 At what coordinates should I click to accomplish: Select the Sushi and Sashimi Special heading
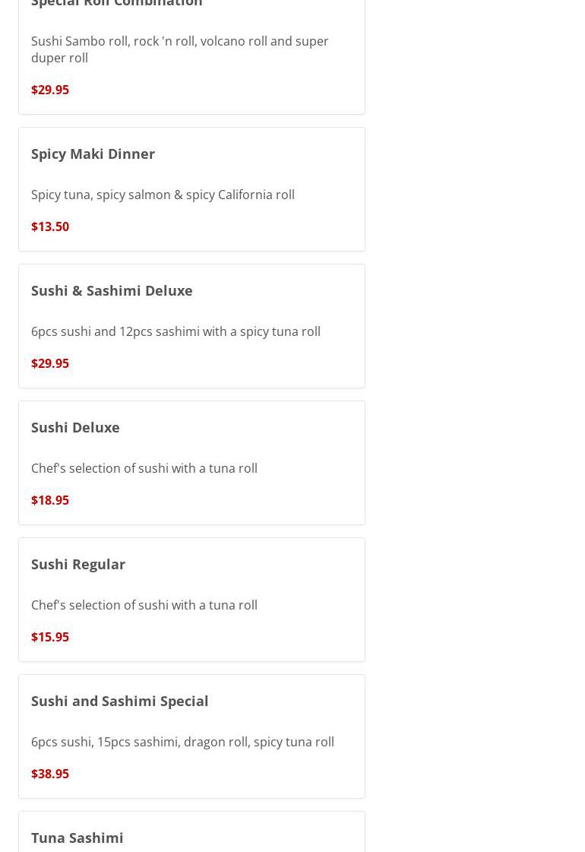click(x=119, y=701)
